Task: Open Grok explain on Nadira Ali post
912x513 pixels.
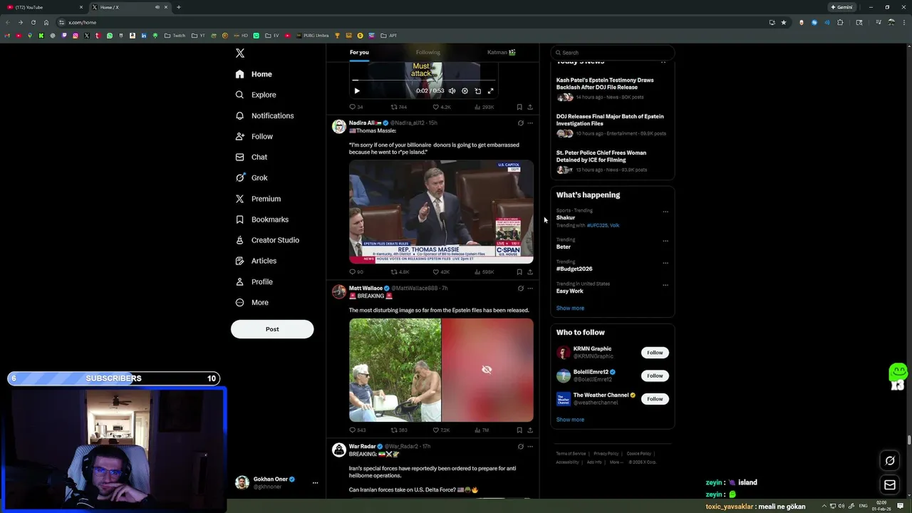Action: (x=520, y=123)
